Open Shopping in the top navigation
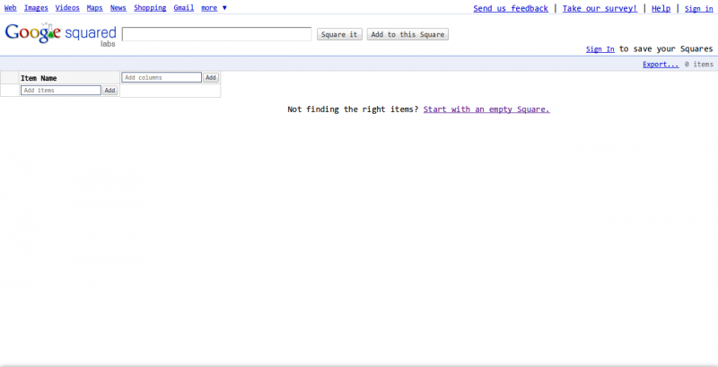The height and width of the screenshot is (367, 718). click(150, 8)
